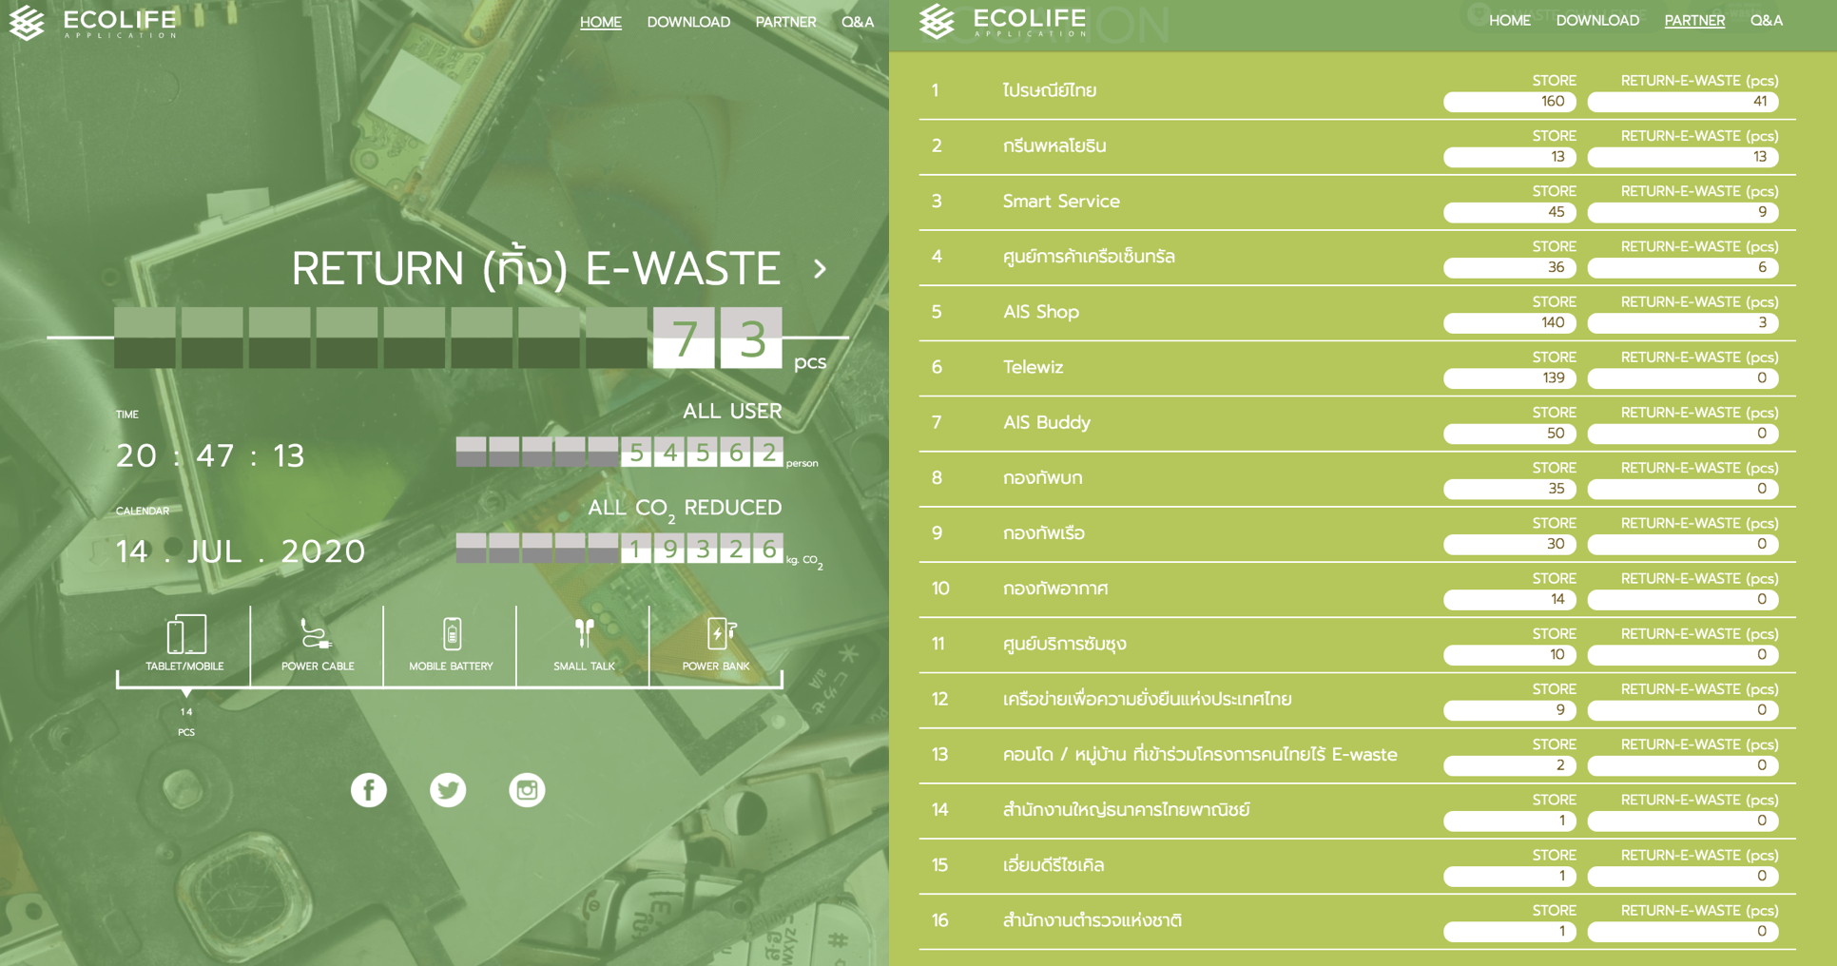
Task: Click เครือข่ายเพื่อความยั่งยืนแห่งประเทศไทย partner name
Action: coord(1147,699)
